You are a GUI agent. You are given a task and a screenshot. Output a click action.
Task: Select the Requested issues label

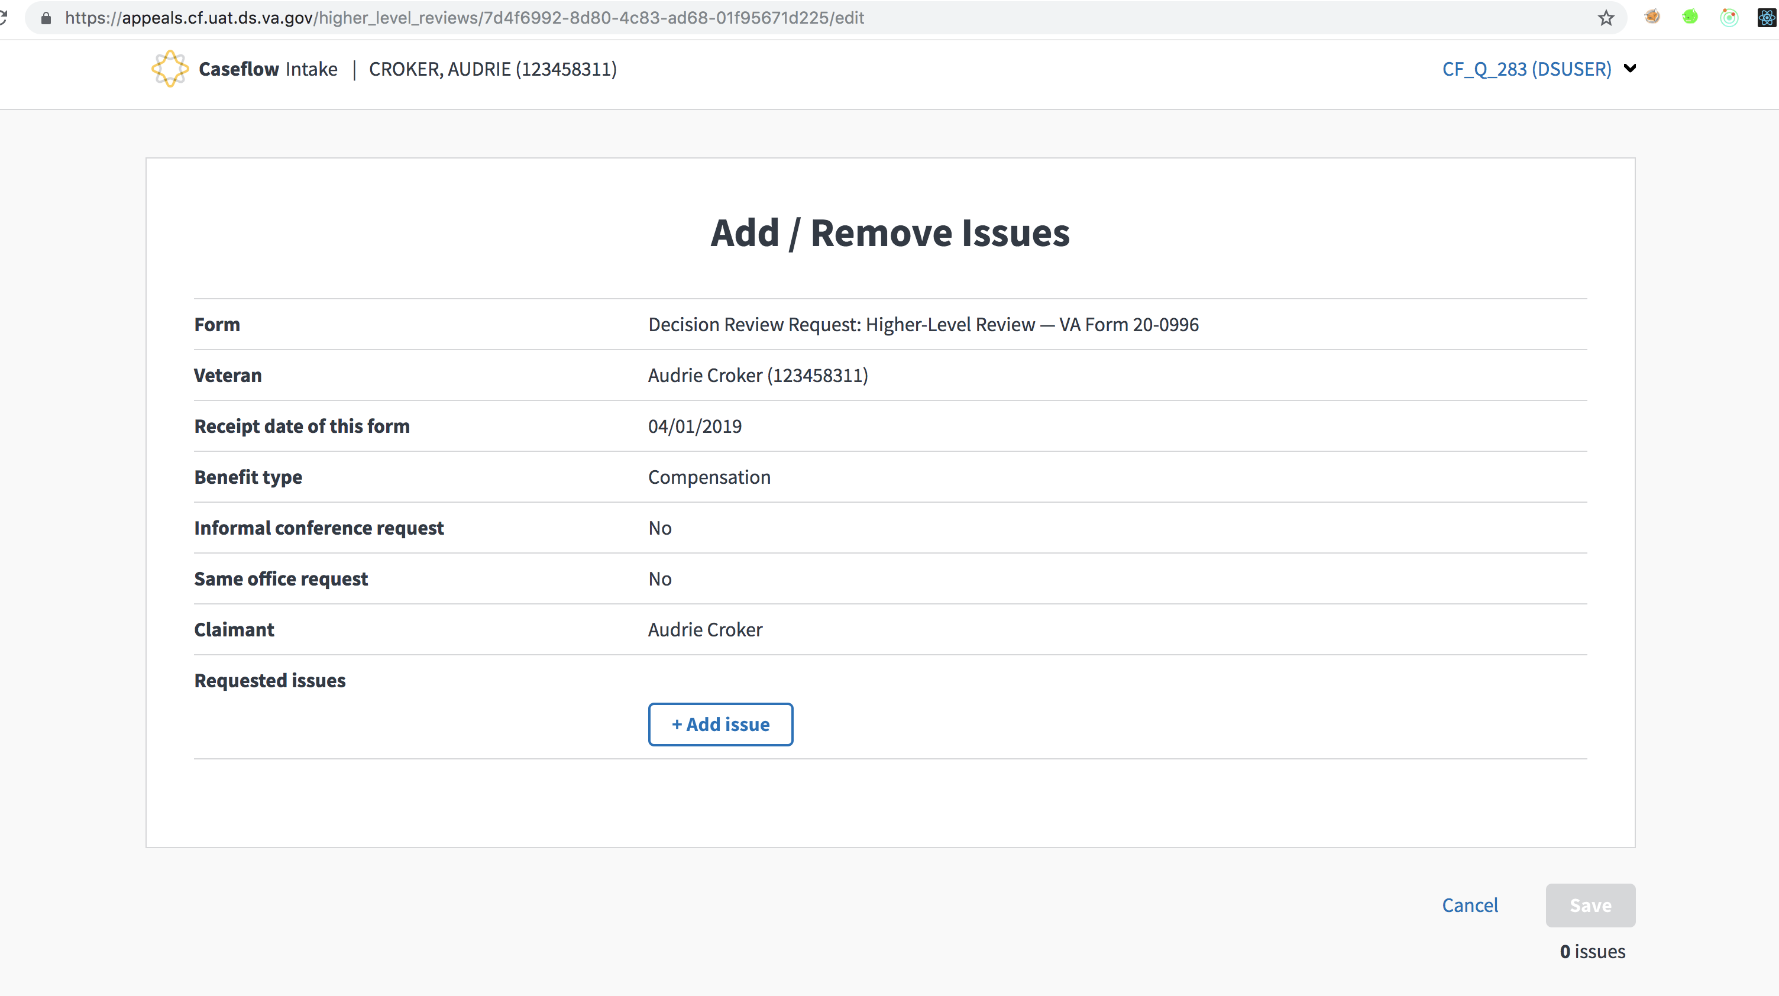click(x=270, y=681)
